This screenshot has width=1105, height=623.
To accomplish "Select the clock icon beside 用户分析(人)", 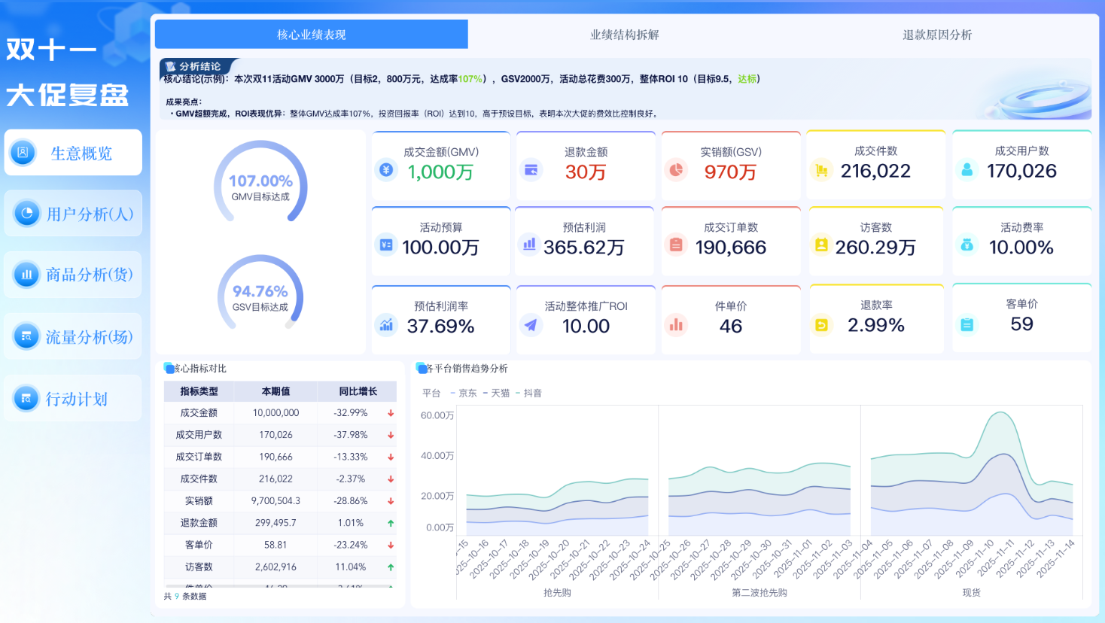I will point(26,213).
